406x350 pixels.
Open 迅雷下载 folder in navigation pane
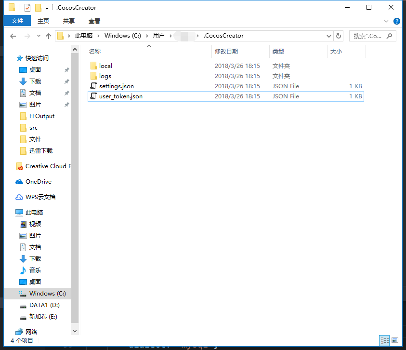point(40,151)
